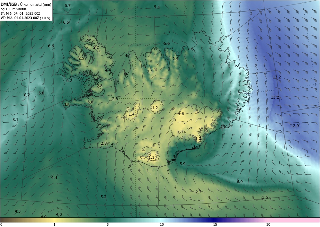Image resolution: width=320 pixels, height=227 pixels.
Task: Click the 1 tick on the color scale
Action: click(54, 224)
